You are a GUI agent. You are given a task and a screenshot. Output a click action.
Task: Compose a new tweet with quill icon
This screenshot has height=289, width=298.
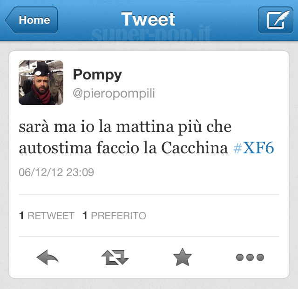click(276, 20)
